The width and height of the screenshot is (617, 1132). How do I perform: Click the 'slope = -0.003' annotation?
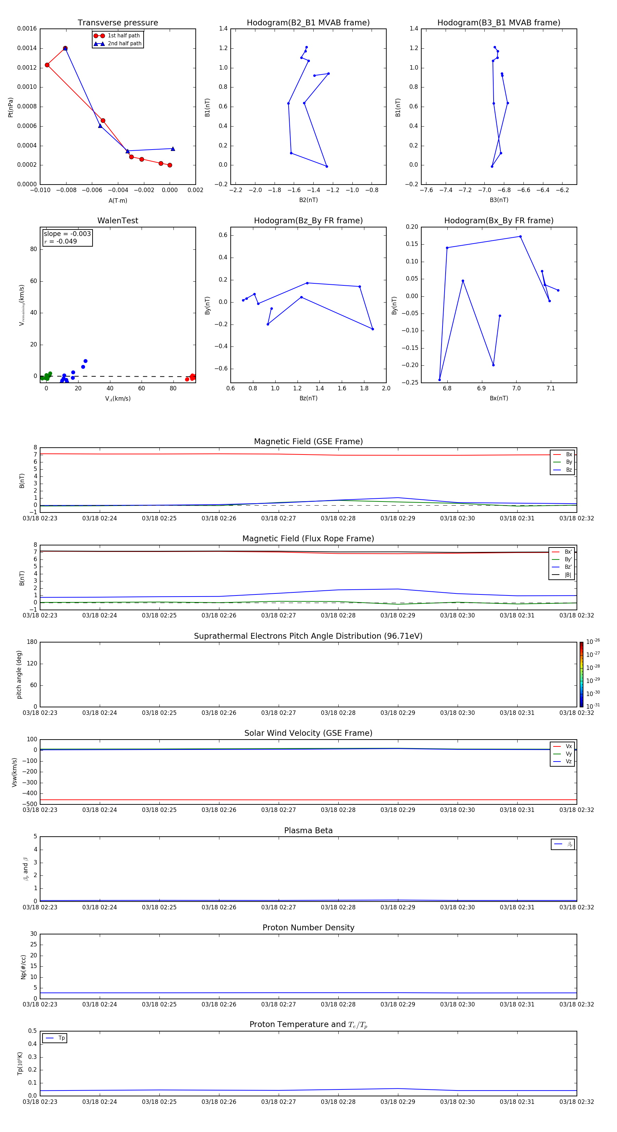click(x=67, y=234)
